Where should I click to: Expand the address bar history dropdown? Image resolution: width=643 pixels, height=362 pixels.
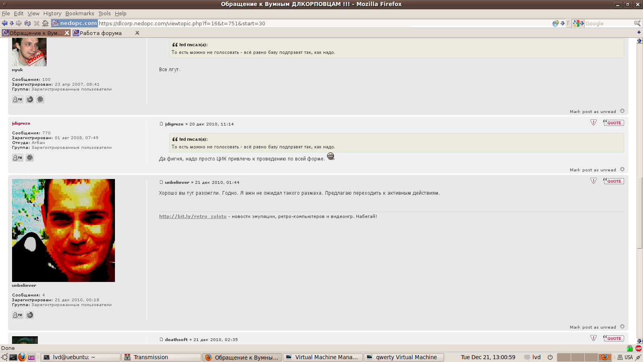pyautogui.click(x=563, y=23)
